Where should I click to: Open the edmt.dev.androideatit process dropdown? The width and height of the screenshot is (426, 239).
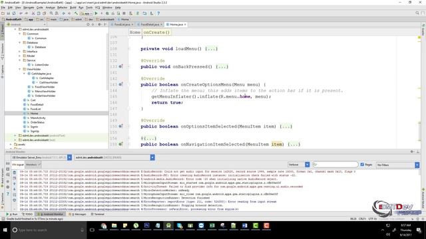114,157
